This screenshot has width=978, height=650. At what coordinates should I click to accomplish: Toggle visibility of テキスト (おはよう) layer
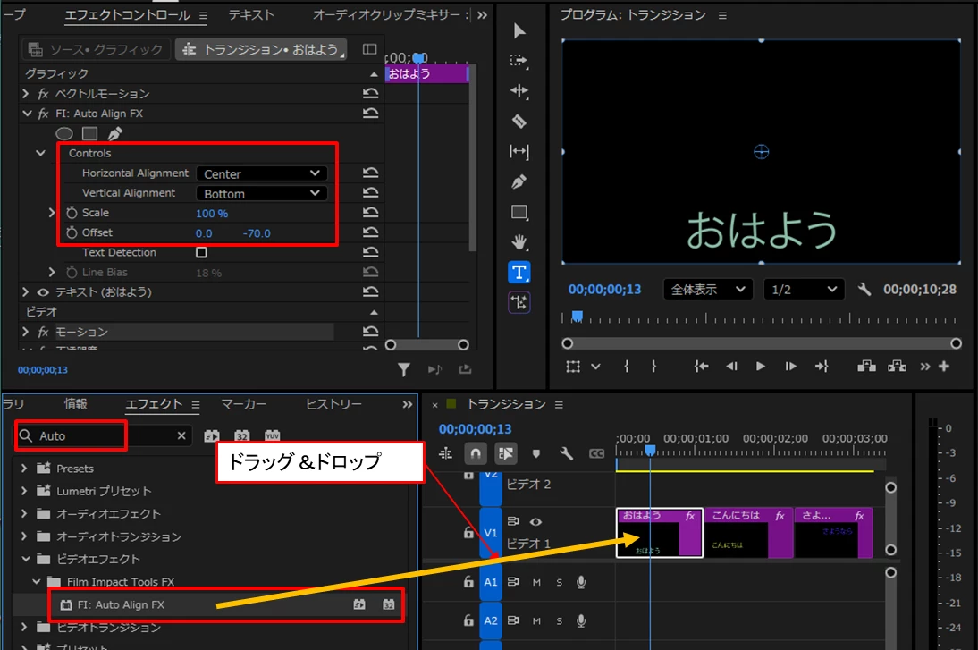pyautogui.click(x=42, y=292)
